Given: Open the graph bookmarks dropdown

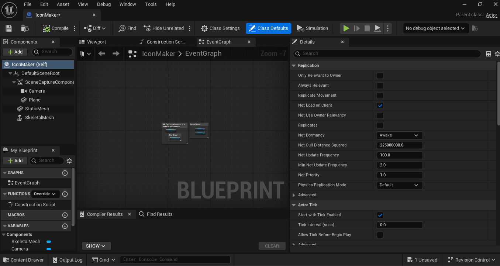Looking at the screenshot, I should pos(85,54).
